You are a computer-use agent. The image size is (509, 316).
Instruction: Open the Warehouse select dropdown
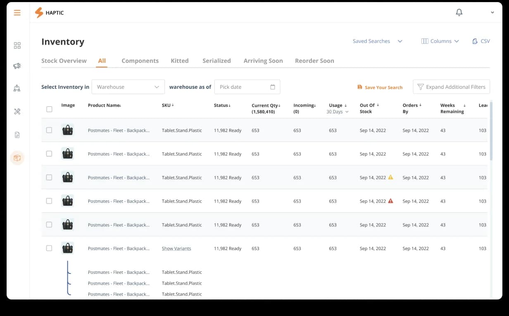(x=128, y=87)
